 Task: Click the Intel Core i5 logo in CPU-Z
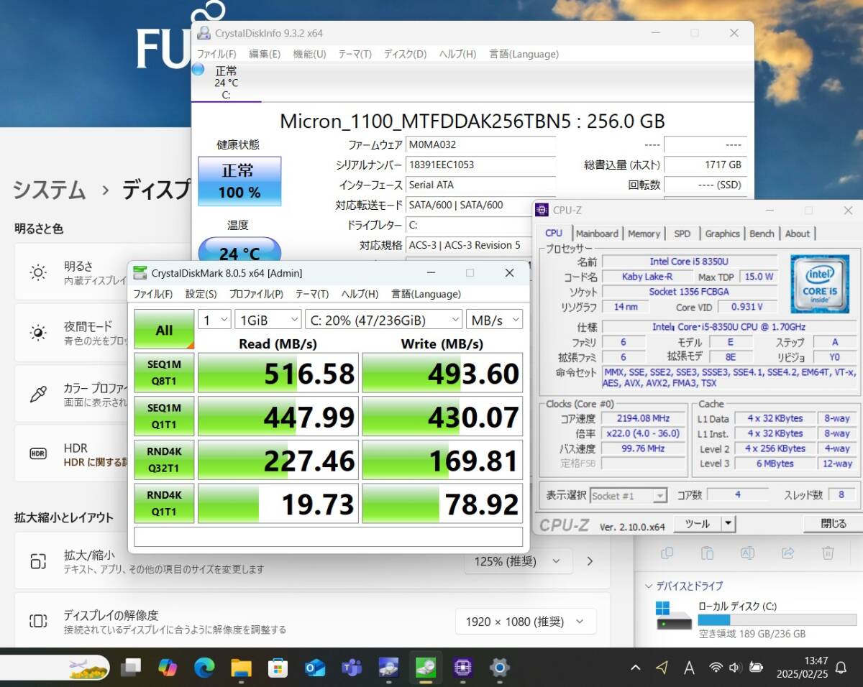[x=820, y=284]
